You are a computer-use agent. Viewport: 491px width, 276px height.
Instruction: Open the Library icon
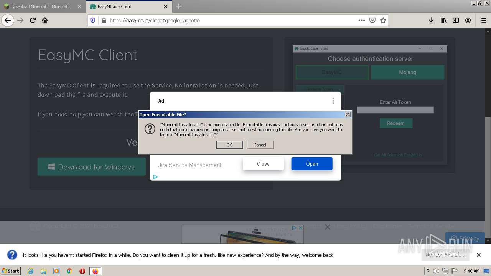[x=443, y=20]
